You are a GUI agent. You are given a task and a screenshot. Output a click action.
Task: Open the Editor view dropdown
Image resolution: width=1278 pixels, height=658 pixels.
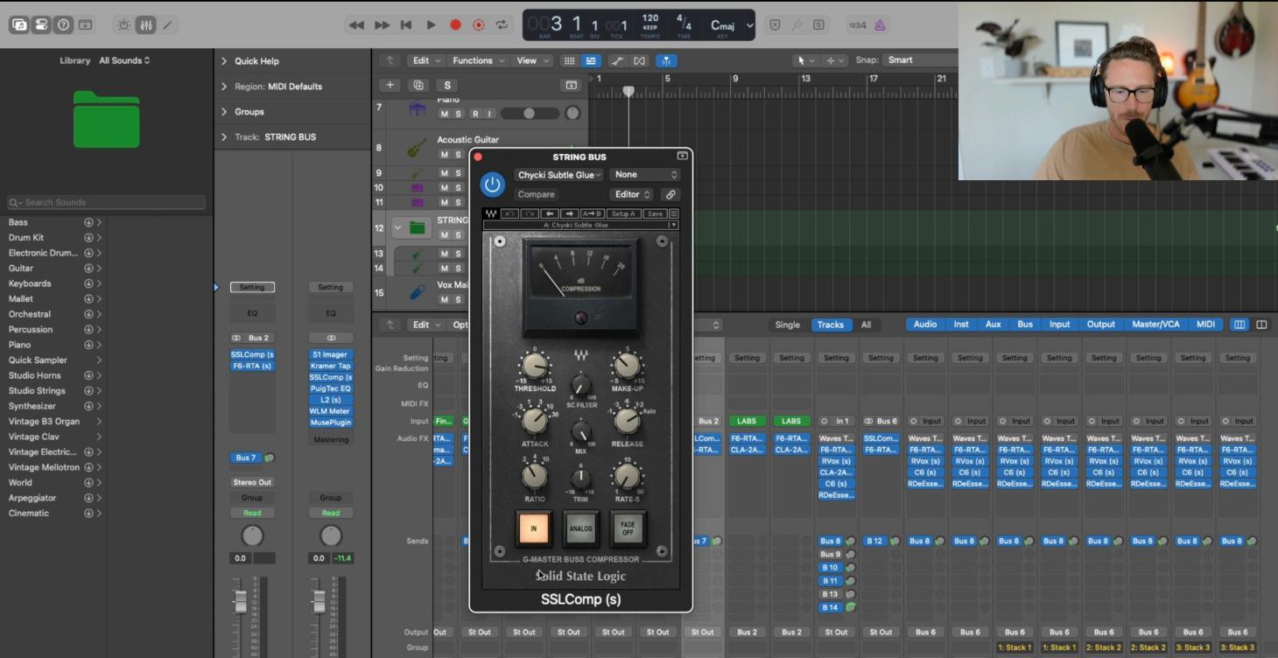pos(632,194)
